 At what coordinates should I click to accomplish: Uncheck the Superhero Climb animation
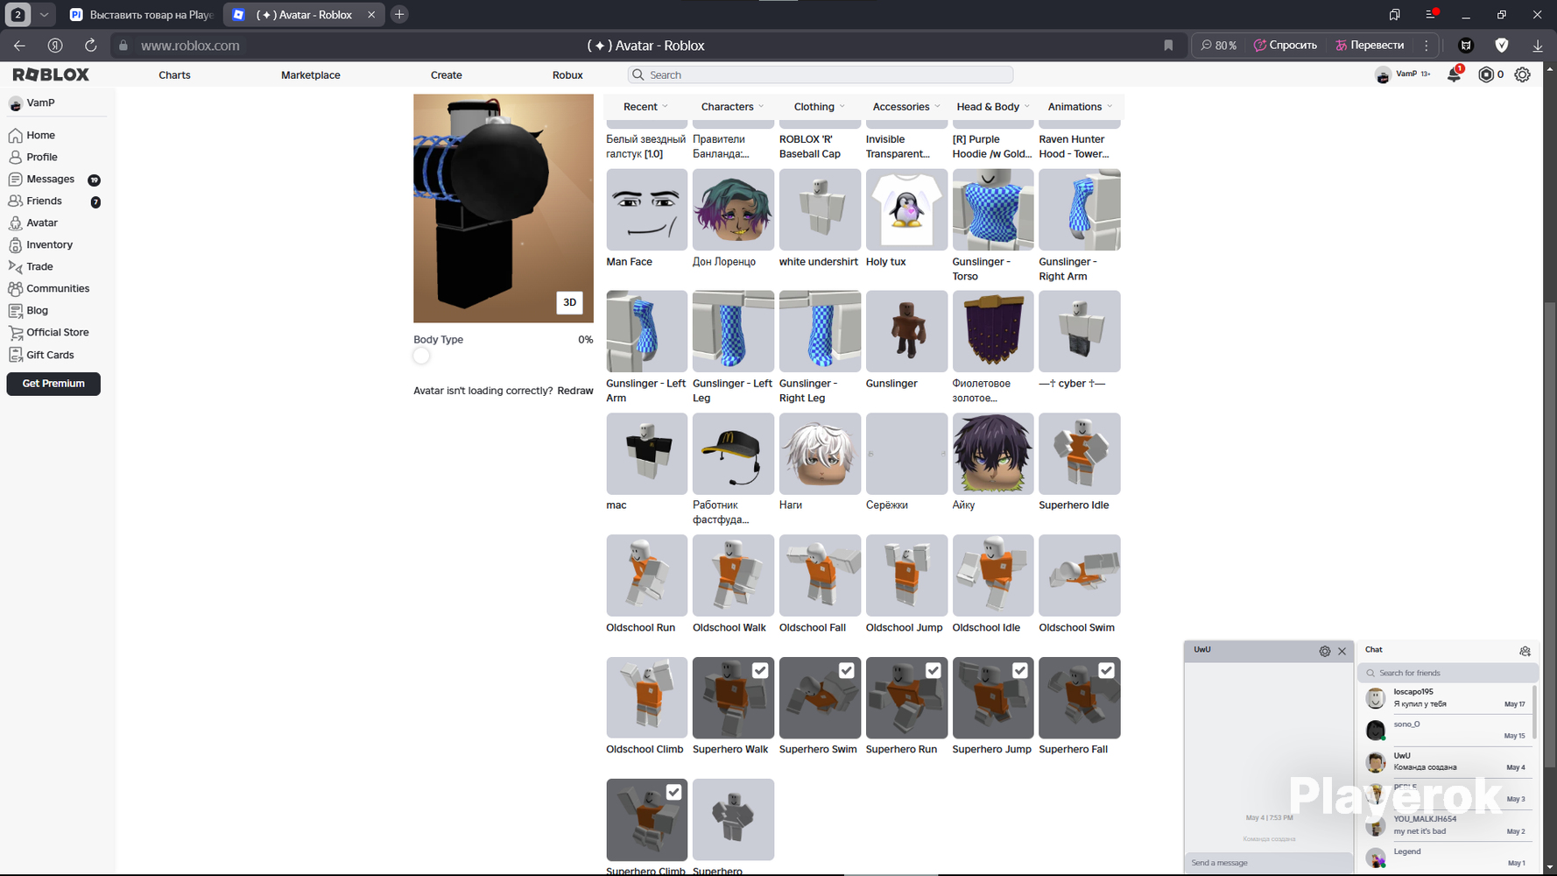click(x=673, y=792)
